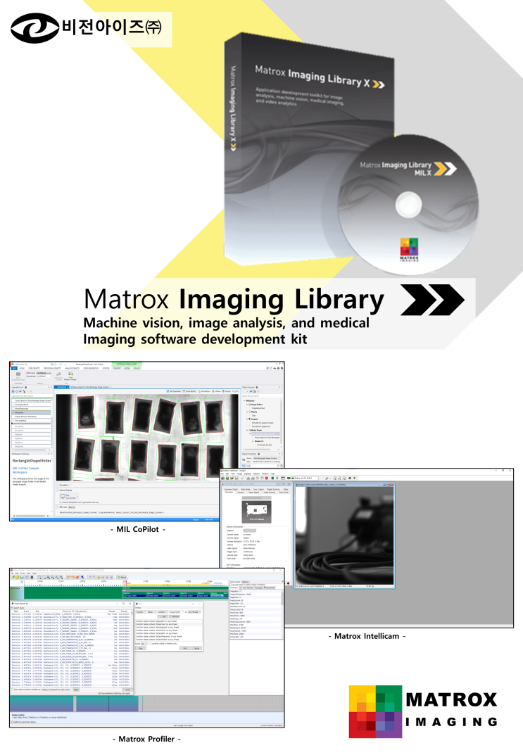Toggle 'currently visible in timeline only' checkbox
The image size is (523, 755).
tap(150, 644)
